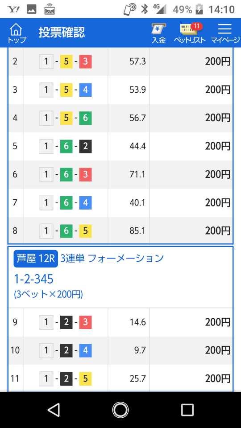Tap the 3連単 フォーメーション heading
This screenshot has height=428, width=241.
pos(112,258)
